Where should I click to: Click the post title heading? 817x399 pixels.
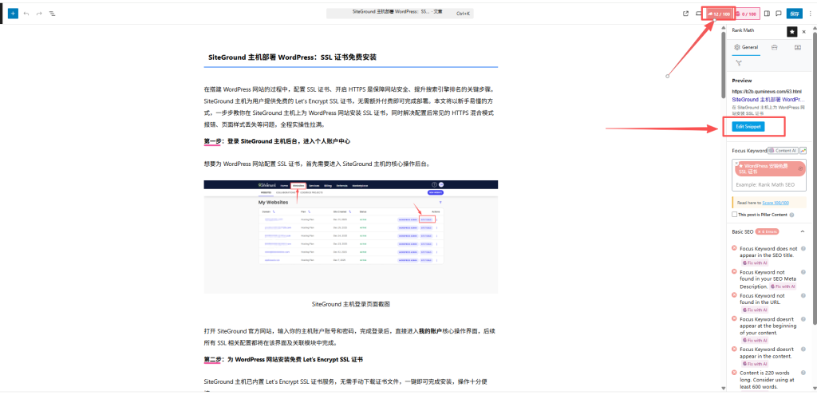coord(292,57)
